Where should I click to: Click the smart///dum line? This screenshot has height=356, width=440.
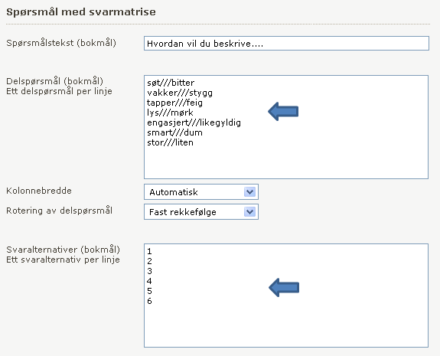[174, 132]
